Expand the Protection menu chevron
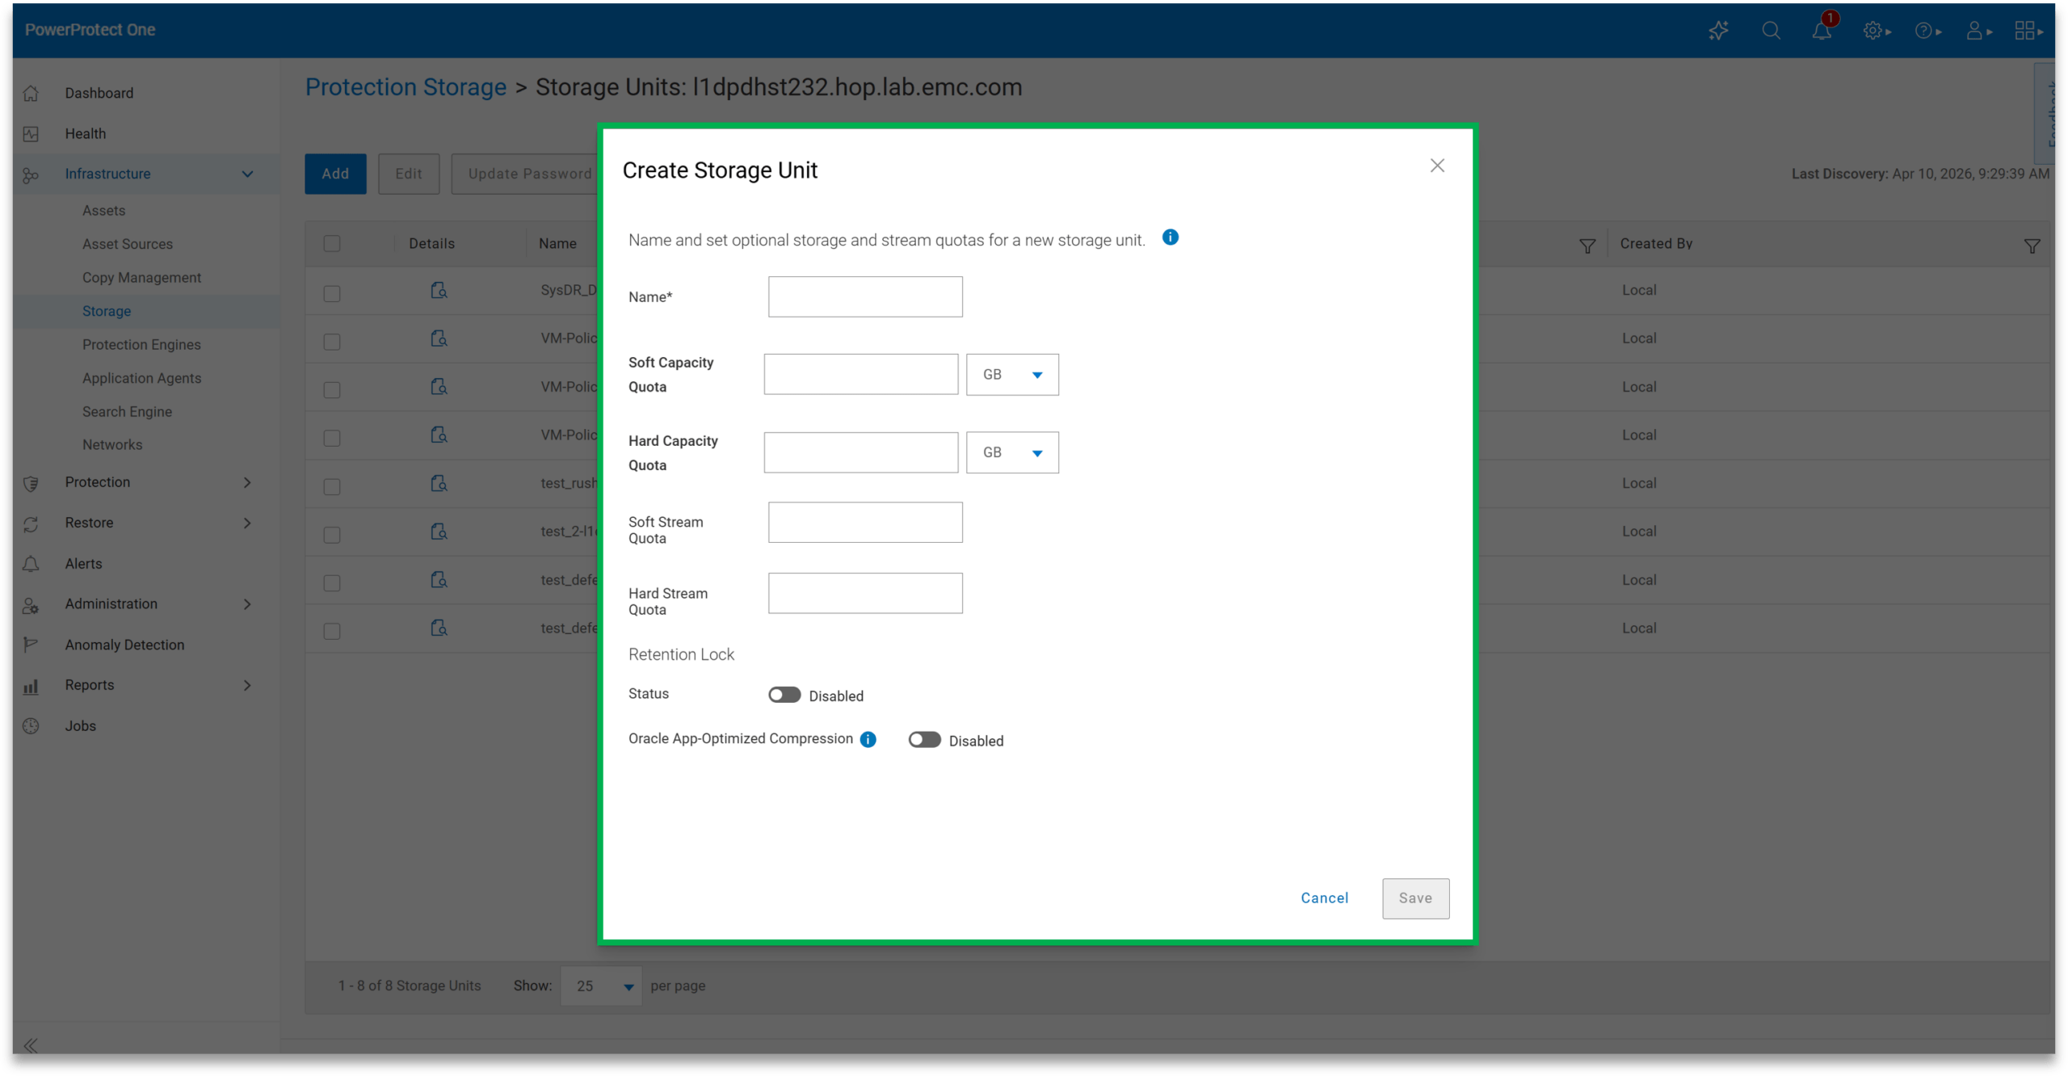 (x=247, y=482)
